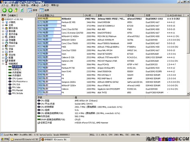190x142 pixels.
Task: Click the 安全性 security shield icon
Action: coord(6,55)
